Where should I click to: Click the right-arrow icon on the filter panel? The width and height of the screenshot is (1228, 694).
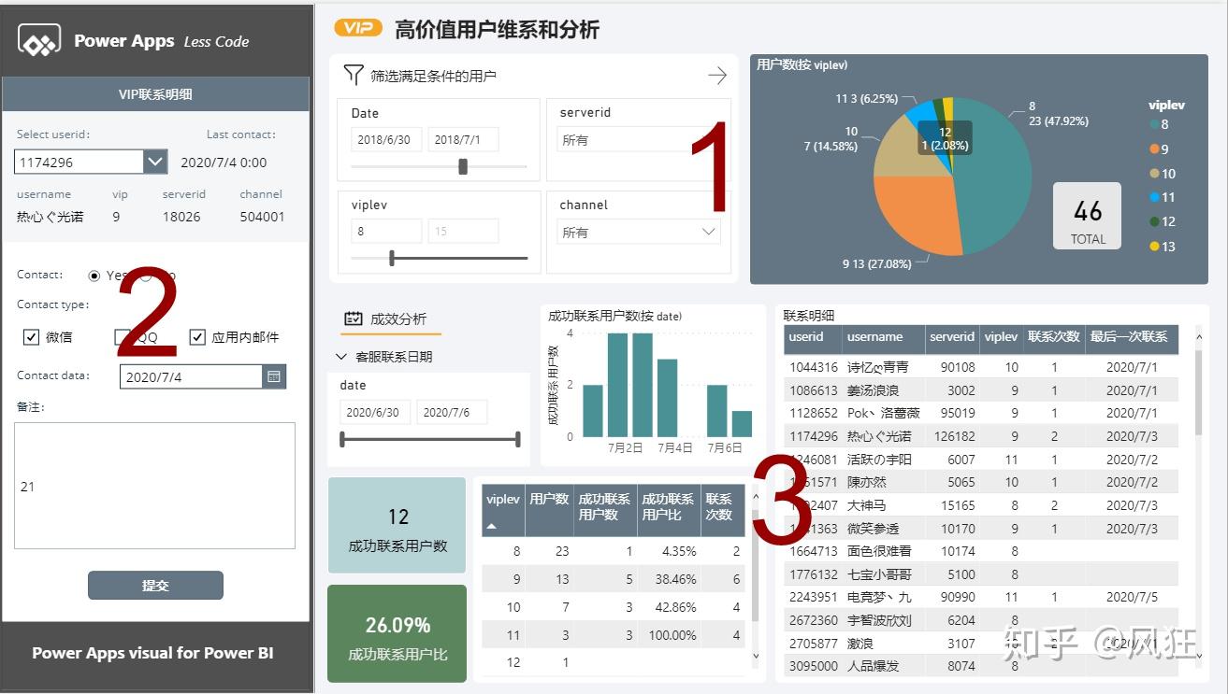pos(716,76)
